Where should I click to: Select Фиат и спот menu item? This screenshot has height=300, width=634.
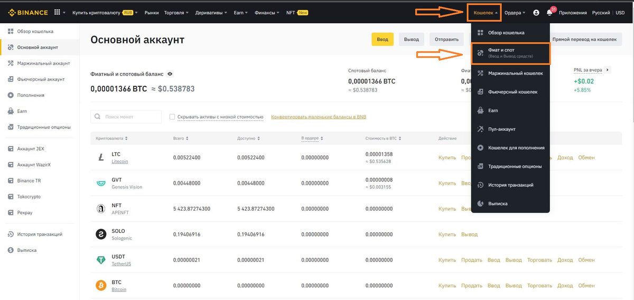tap(510, 53)
